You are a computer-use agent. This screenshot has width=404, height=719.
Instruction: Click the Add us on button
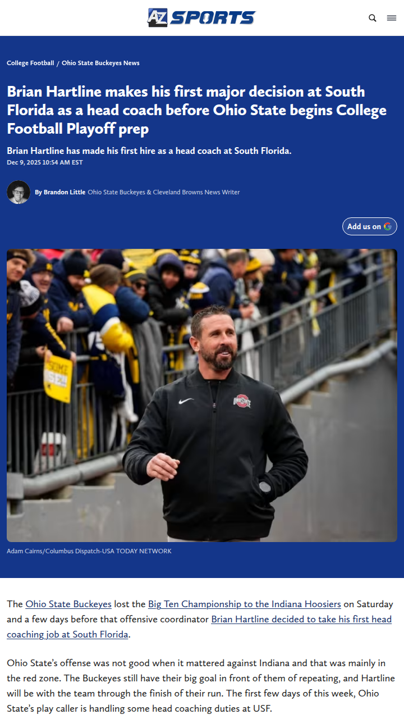pyautogui.click(x=370, y=226)
